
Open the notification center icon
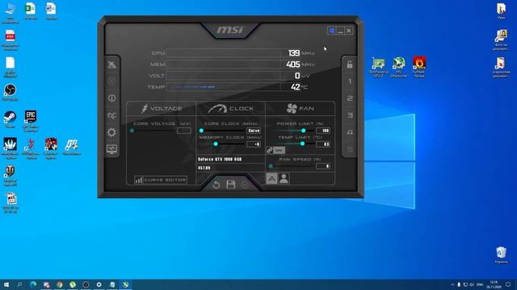click(508, 284)
